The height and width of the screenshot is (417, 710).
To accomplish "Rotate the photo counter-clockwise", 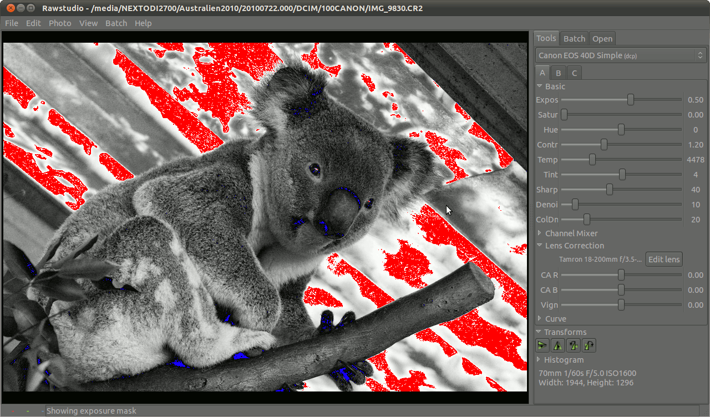I will [x=574, y=345].
